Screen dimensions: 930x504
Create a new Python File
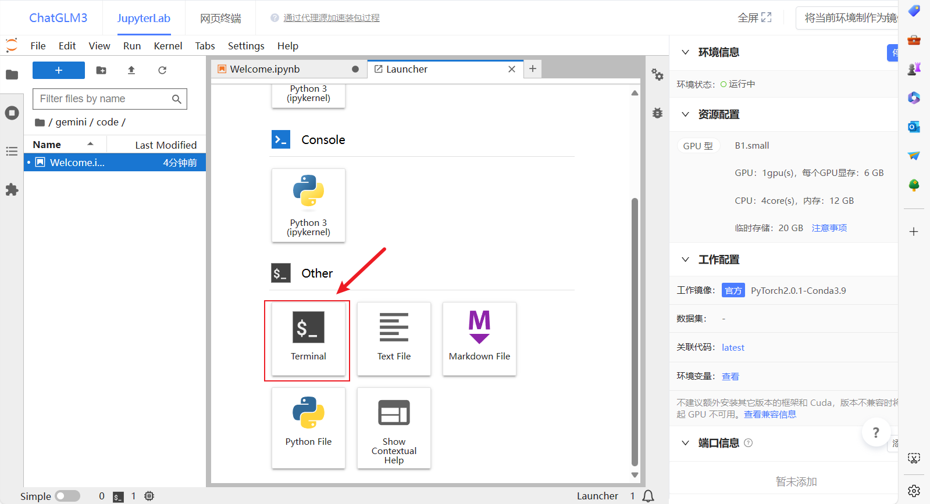(308, 427)
